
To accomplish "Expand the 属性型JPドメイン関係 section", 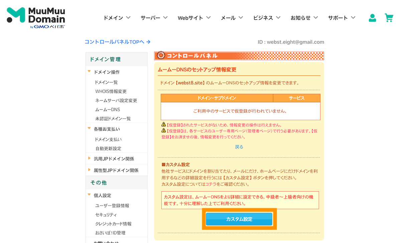I will click(89, 170).
